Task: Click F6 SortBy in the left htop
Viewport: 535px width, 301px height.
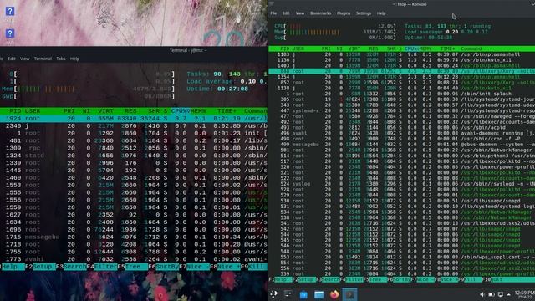Action: pyautogui.click(x=164, y=267)
